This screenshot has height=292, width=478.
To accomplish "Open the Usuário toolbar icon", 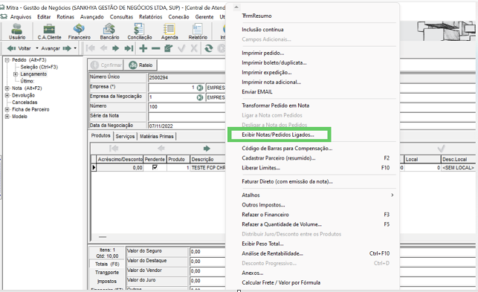I will [x=17, y=31].
